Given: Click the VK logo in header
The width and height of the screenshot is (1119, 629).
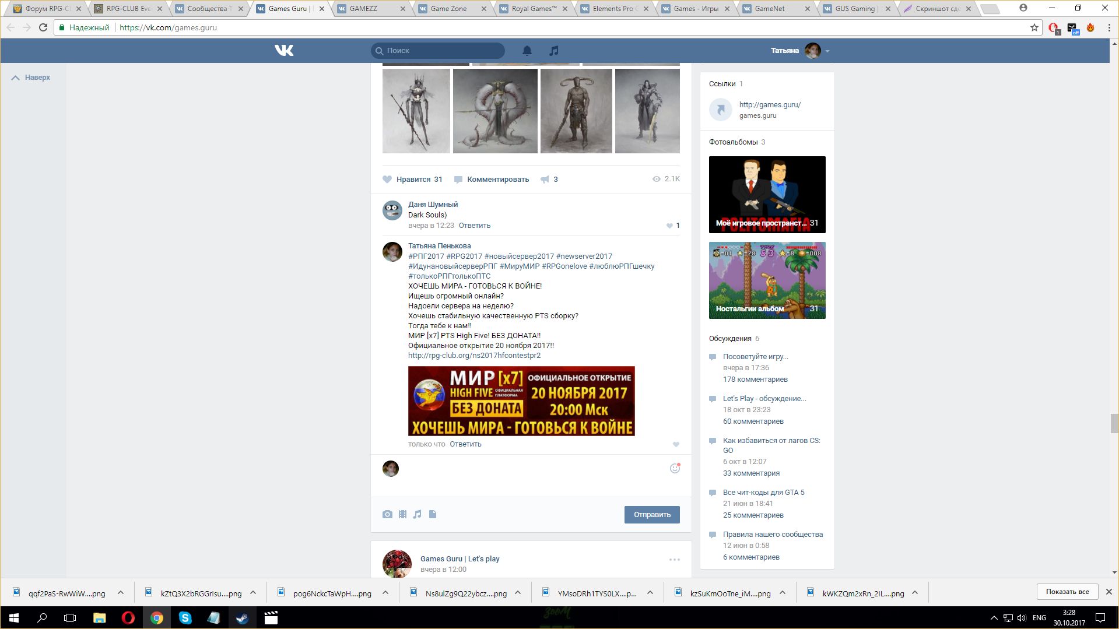Looking at the screenshot, I should (x=284, y=51).
